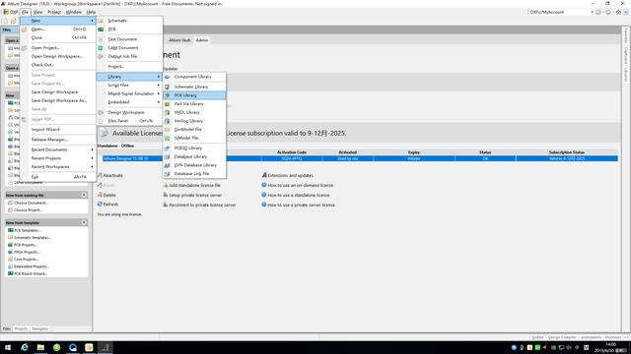631x354 pixels.
Task: Click the VHDL Library icon
Action: pyautogui.click(x=167, y=112)
